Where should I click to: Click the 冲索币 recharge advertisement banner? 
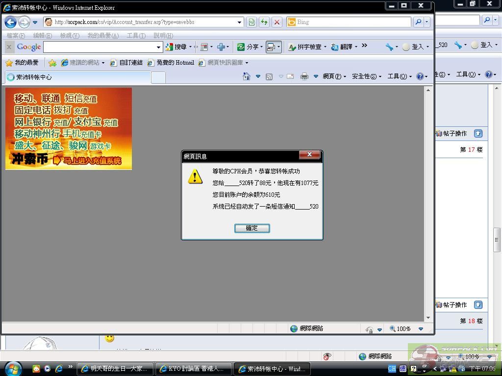[69, 129]
